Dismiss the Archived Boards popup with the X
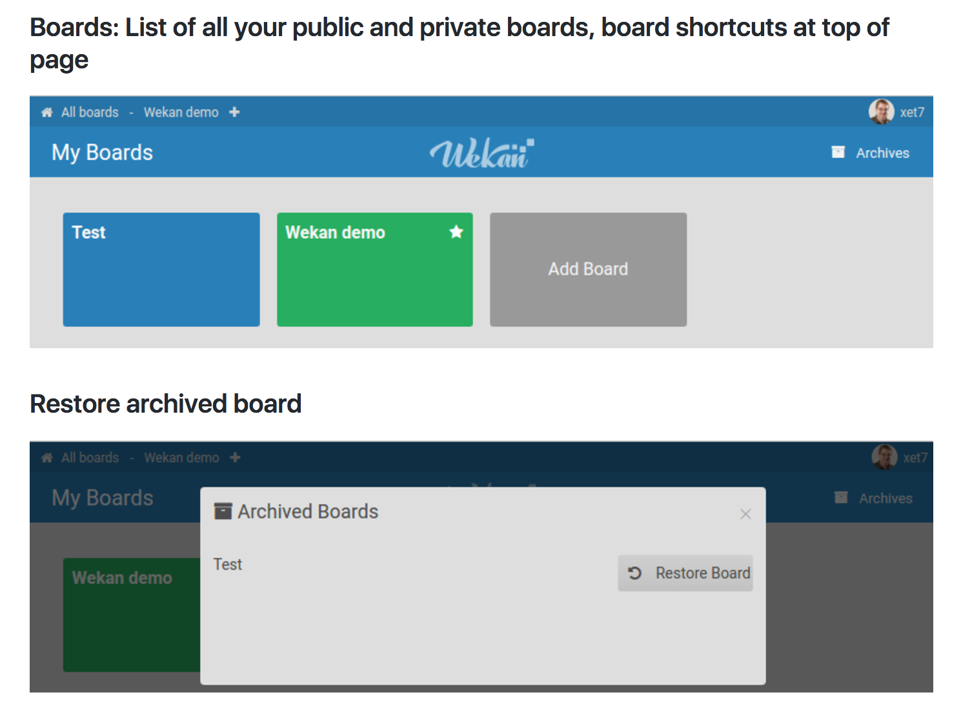 point(745,514)
